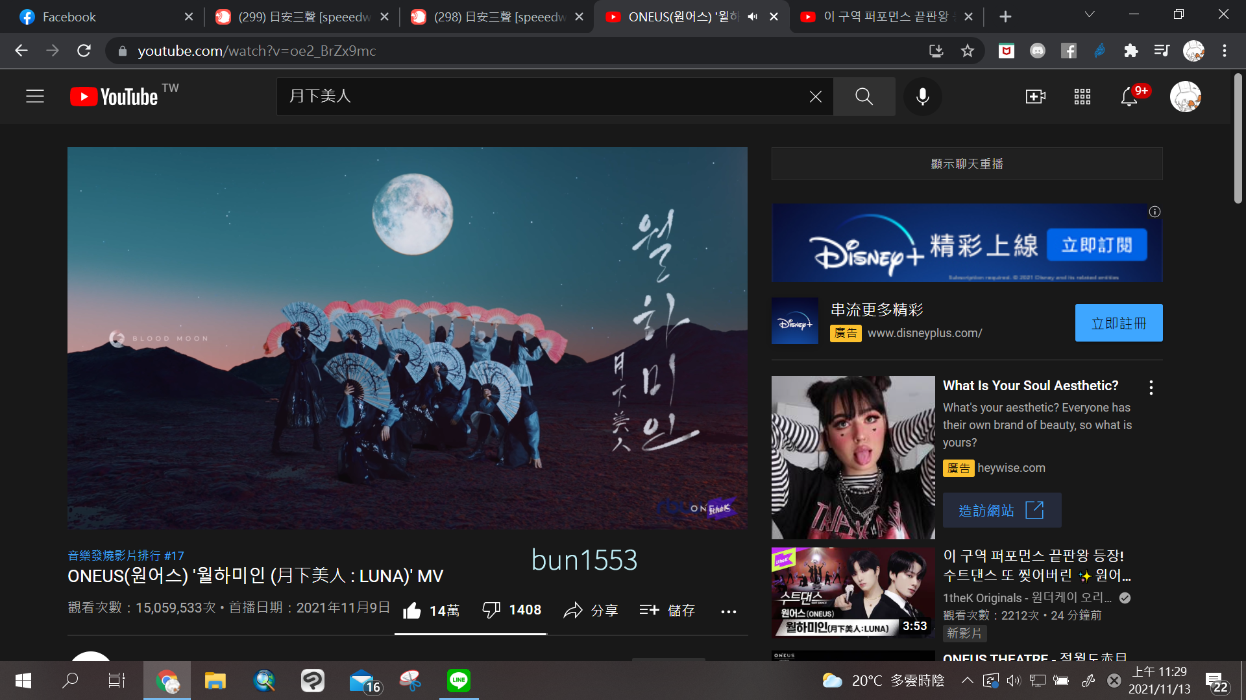The image size is (1246, 700).
Task: Start voice search with microphone
Action: tap(922, 97)
